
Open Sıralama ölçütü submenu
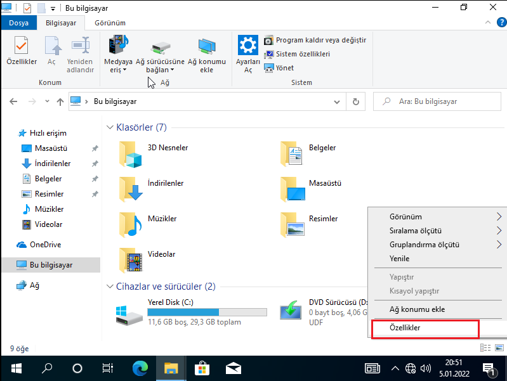pos(438,231)
